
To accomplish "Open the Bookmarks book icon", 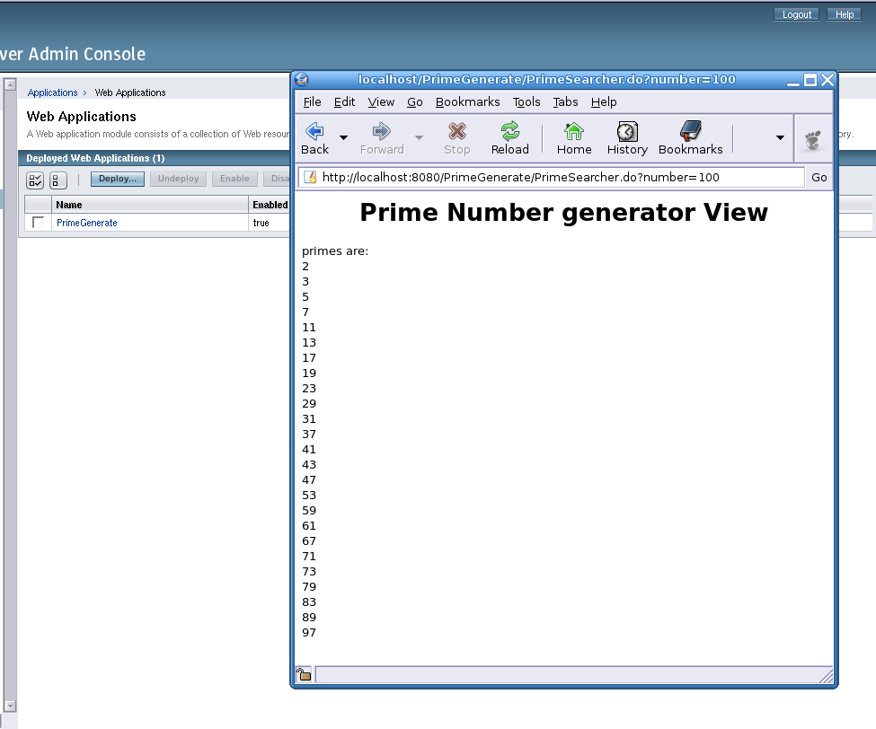I will click(690, 132).
